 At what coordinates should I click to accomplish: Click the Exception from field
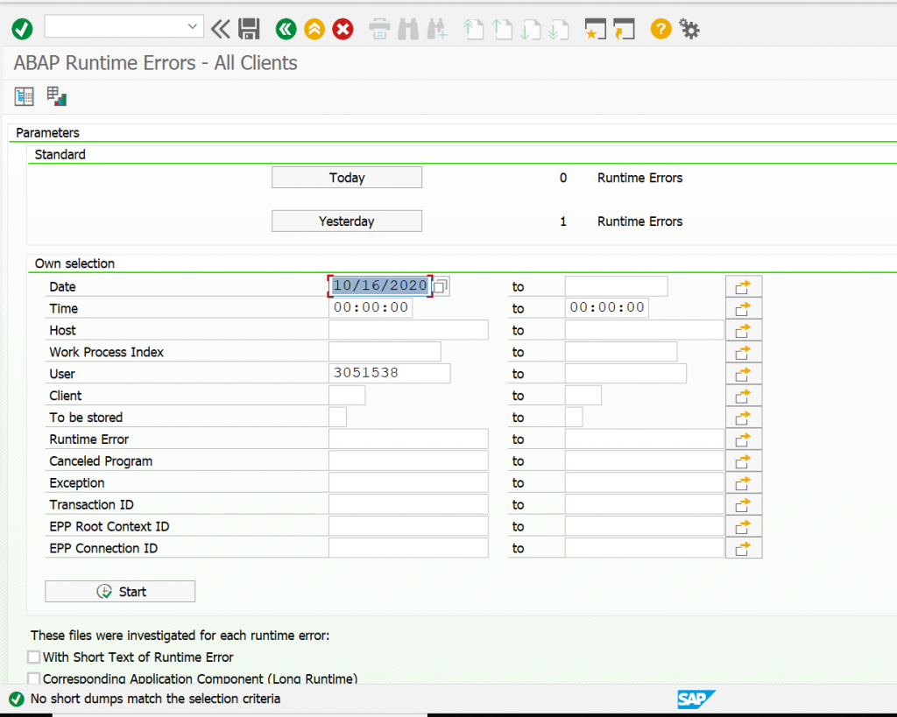click(408, 482)
